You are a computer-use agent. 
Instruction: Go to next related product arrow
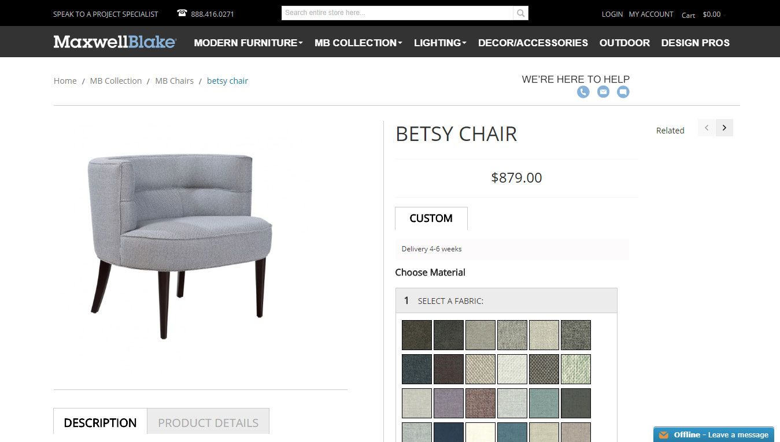[724, 128]
